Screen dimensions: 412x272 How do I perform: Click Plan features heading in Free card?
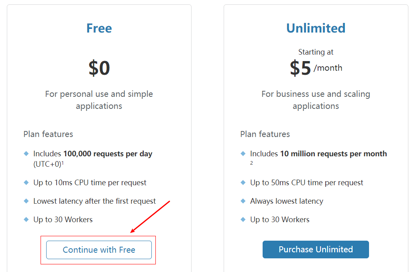(x=48, y=134)
